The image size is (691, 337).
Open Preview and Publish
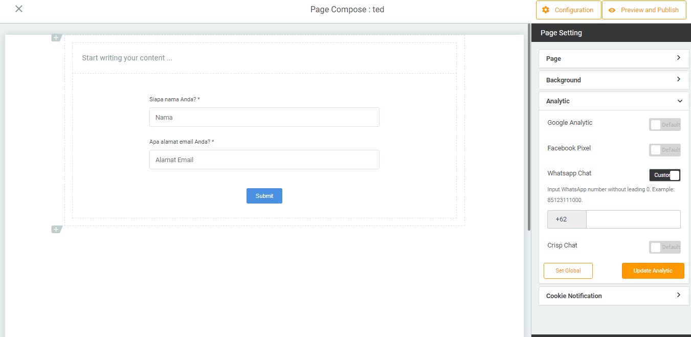644,10
